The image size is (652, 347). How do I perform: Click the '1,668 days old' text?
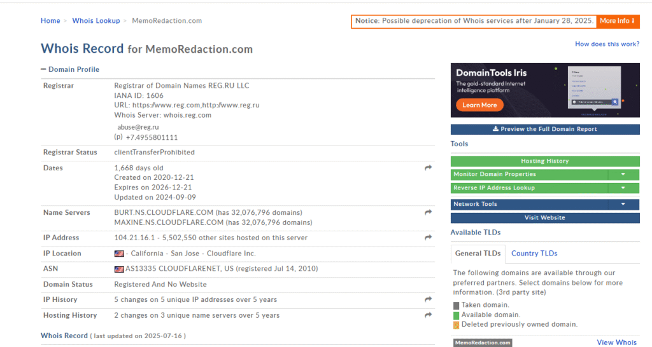tap(139, 168)
